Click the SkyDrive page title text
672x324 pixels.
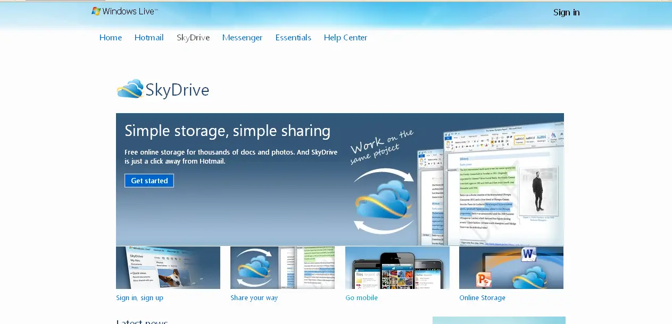coord(177,90)
